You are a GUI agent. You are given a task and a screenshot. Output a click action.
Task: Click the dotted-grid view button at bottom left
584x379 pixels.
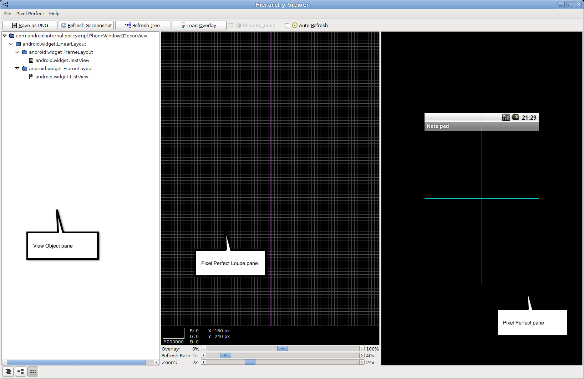(x=33, y=372)
